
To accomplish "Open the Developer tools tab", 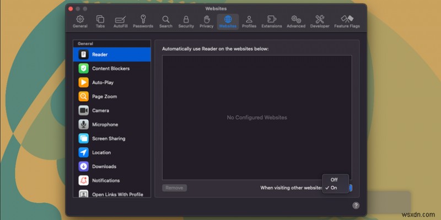I will point(320,22).
